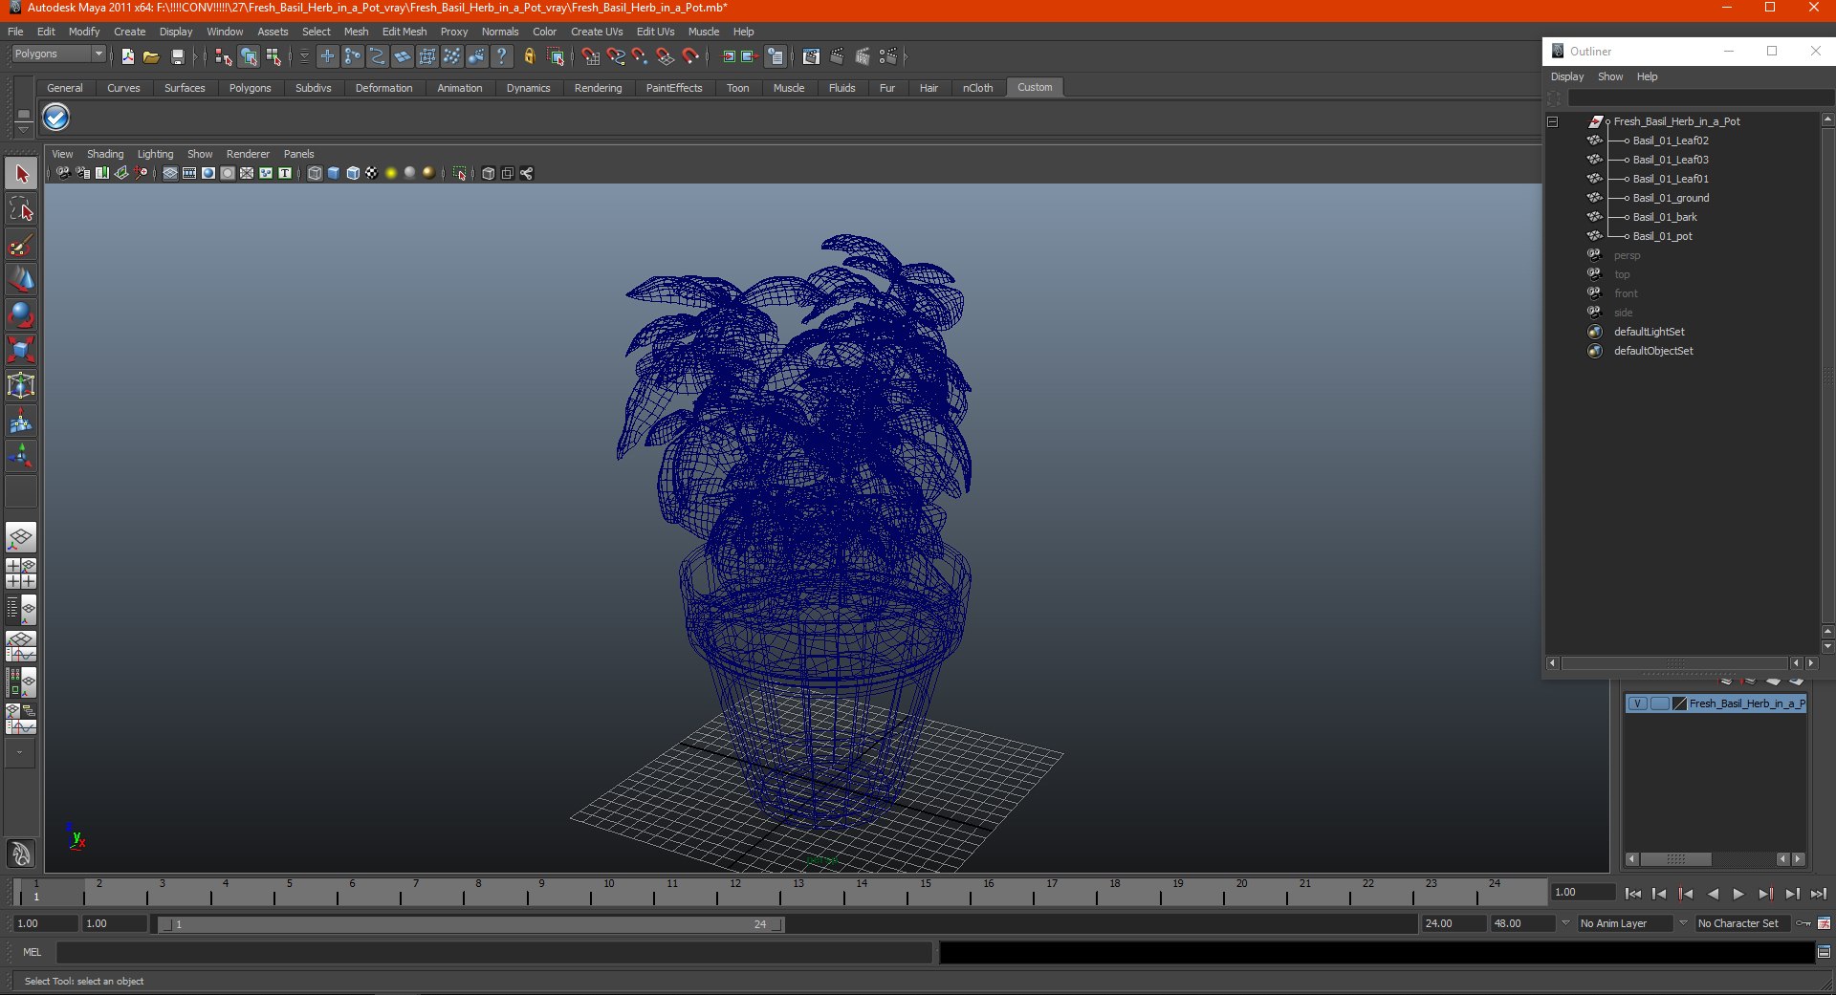Open the Mesh menu
1836x995 pixels.
(x=356, y=32)
